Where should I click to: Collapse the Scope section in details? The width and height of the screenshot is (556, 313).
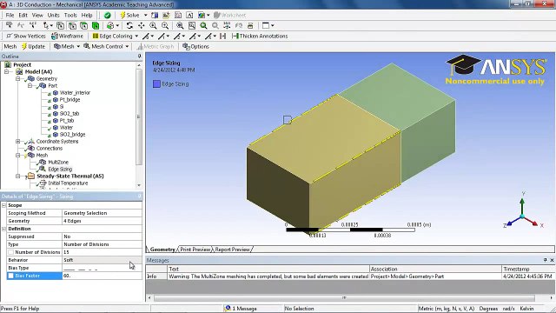[x=3, y=205]
